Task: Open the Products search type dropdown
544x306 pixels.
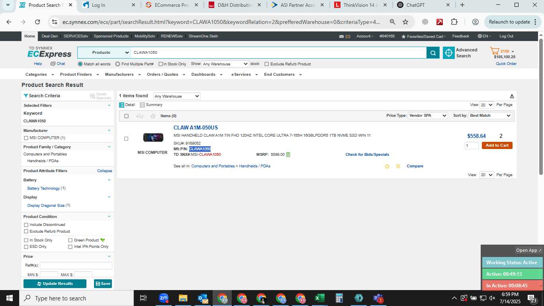Action: [x=104, y=53]
